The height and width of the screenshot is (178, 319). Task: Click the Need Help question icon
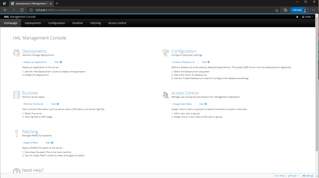click(16, 171)
